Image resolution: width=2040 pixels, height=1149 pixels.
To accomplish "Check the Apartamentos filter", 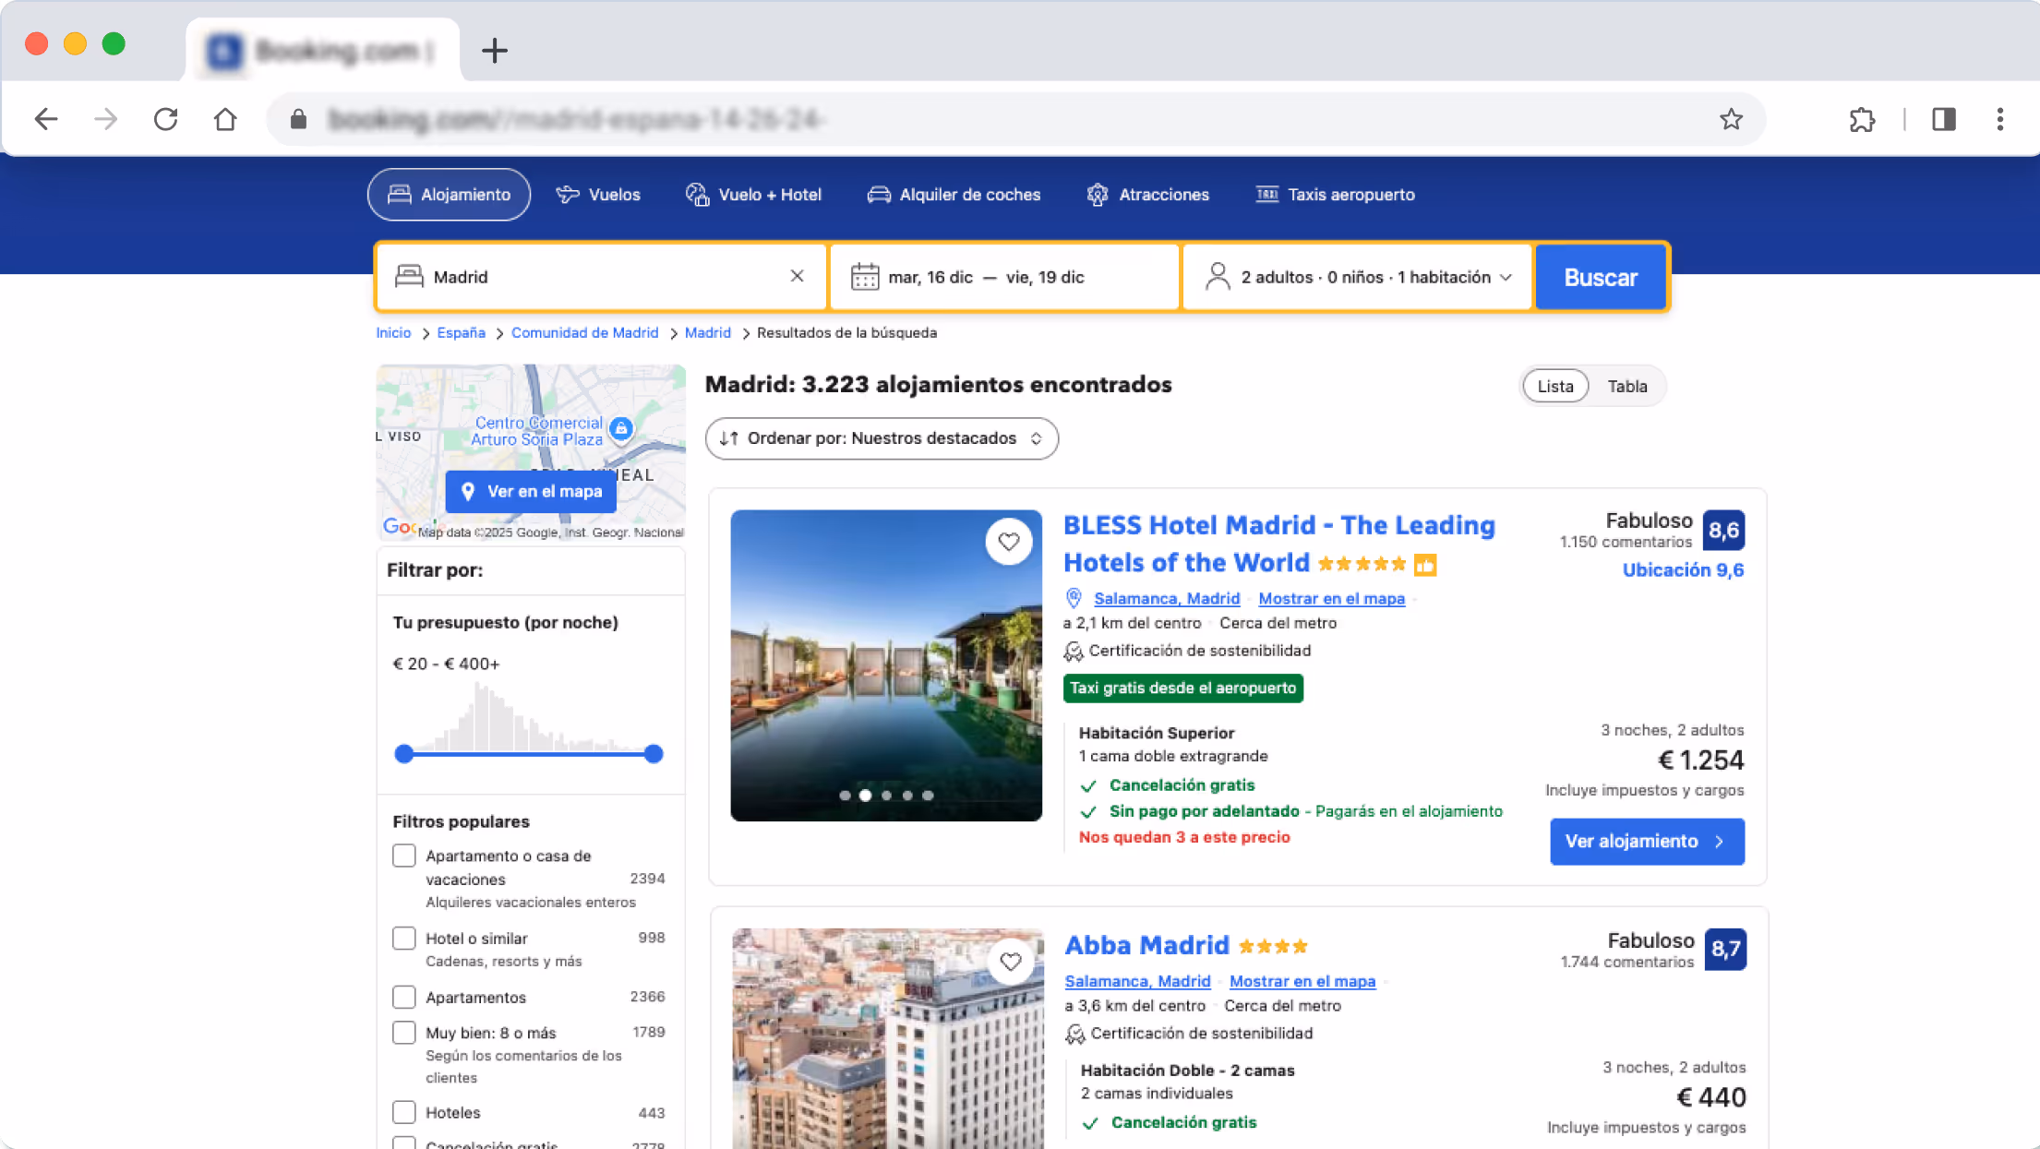I will tap(404, 997).
